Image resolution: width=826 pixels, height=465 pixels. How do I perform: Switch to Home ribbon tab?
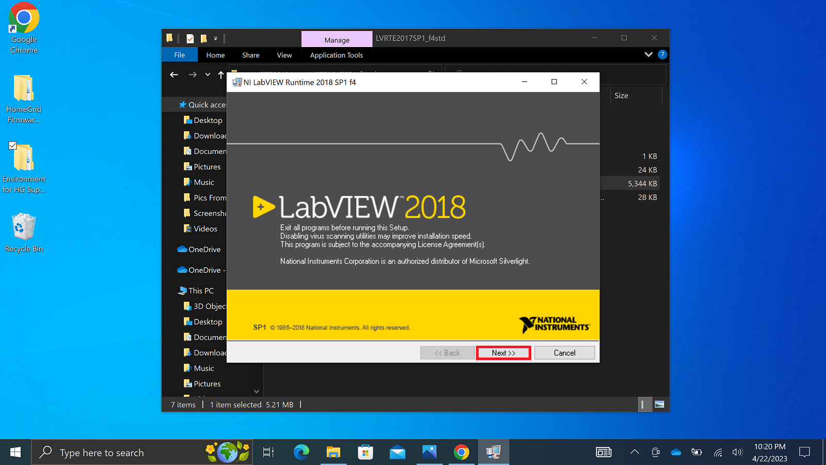pyautogui.click(x=215, y=55)
